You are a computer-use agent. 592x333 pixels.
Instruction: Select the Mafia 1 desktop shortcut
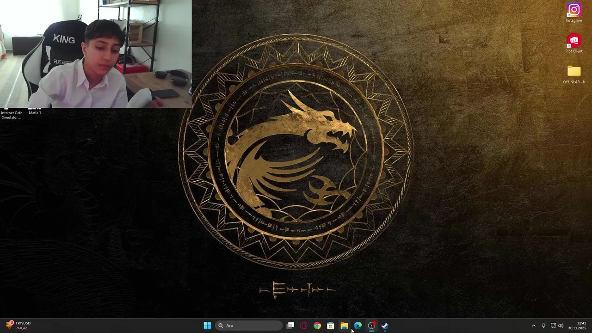pyautogui.click(x=35, y=111)
